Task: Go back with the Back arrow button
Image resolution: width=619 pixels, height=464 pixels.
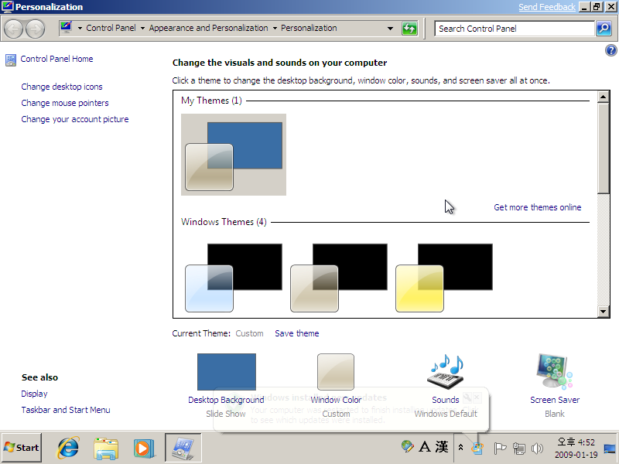Action: pos(13,29)
